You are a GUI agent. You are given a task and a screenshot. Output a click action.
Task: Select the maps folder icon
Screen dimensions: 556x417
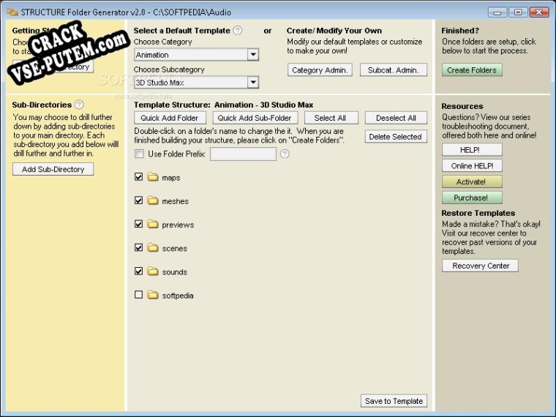pos(153,177)
